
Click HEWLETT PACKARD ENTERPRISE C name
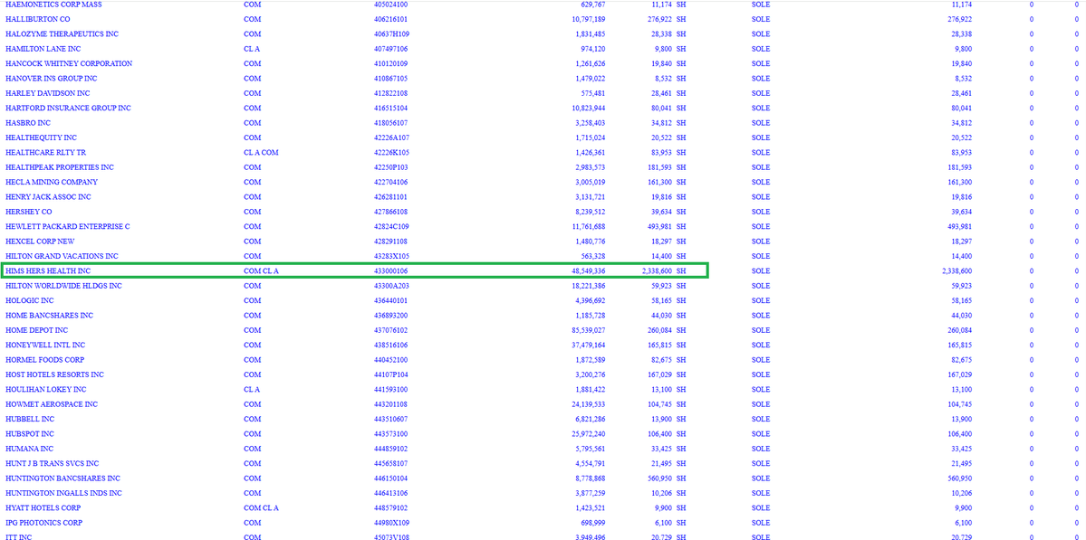click(x=68, y=227)
